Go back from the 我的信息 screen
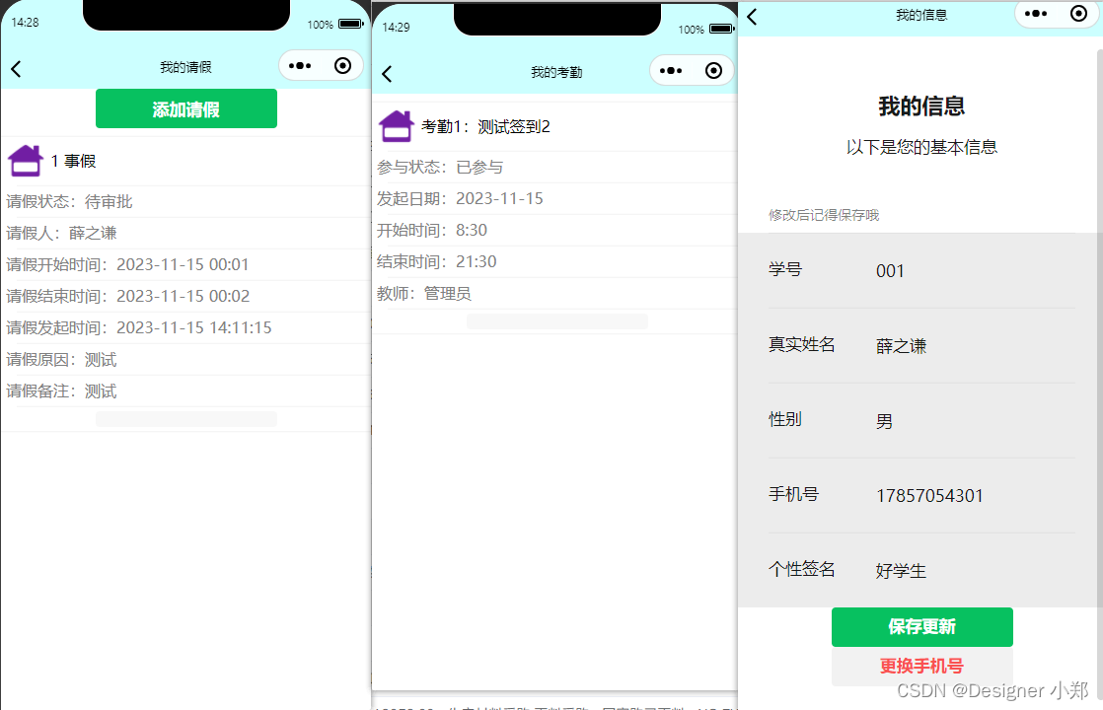1103x710 pixels. (x=752, y=17)
